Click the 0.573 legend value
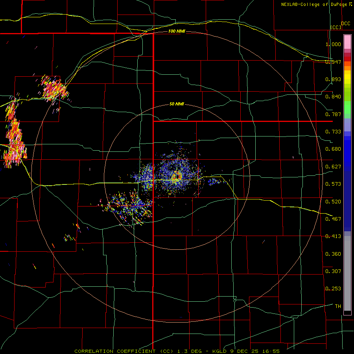 coord(333,184)
